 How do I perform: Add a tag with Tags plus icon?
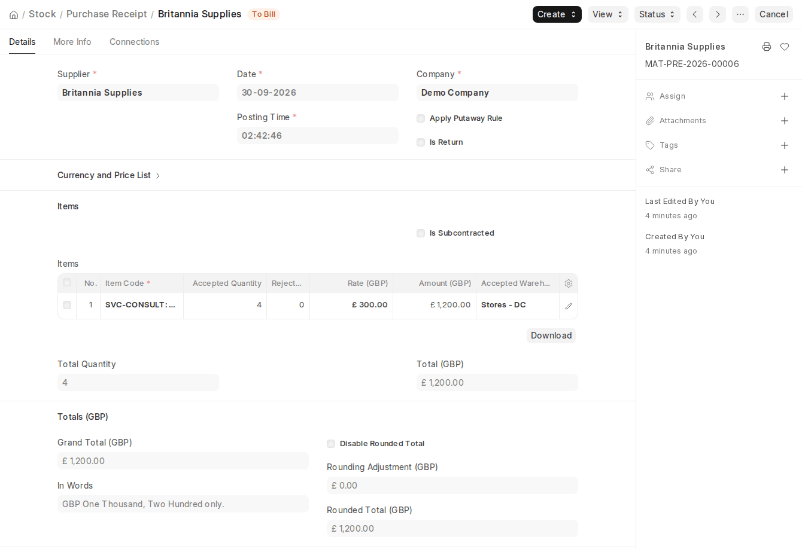pyautogui.click(x=785, y=145)
